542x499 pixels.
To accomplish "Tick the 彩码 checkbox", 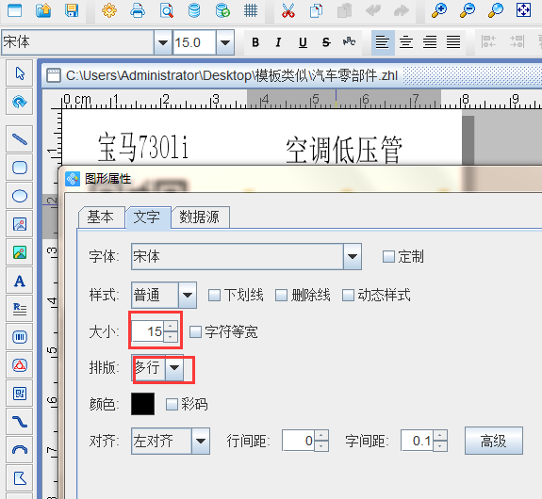I will pos(172,404).
